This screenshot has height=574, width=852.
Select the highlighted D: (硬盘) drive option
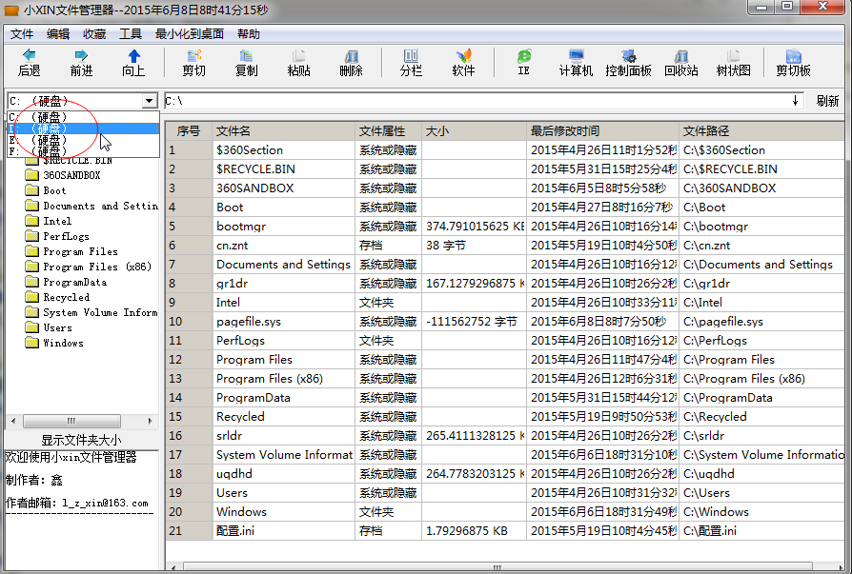tap(83, 129)
